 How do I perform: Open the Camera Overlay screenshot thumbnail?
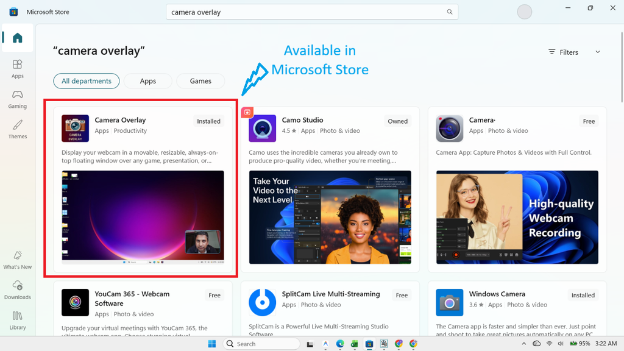pos(143,218)
